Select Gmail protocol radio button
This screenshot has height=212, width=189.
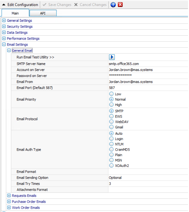tap(111, 127)
